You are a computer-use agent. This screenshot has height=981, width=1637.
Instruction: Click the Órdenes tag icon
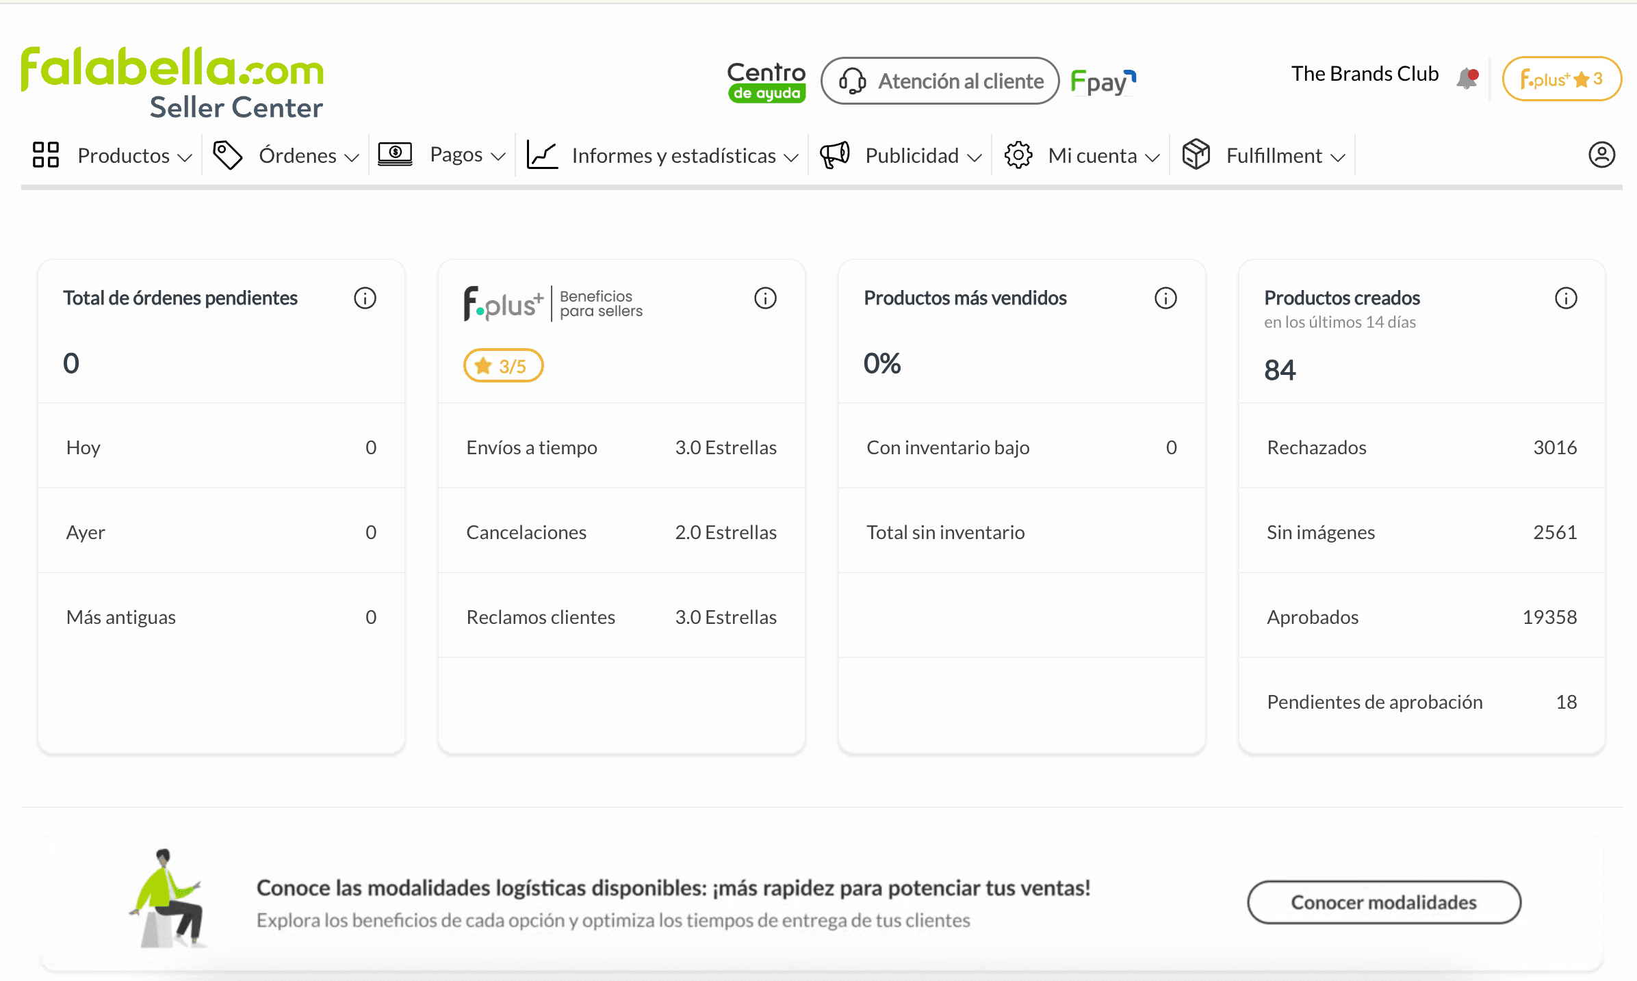click(x=228, y=155)
